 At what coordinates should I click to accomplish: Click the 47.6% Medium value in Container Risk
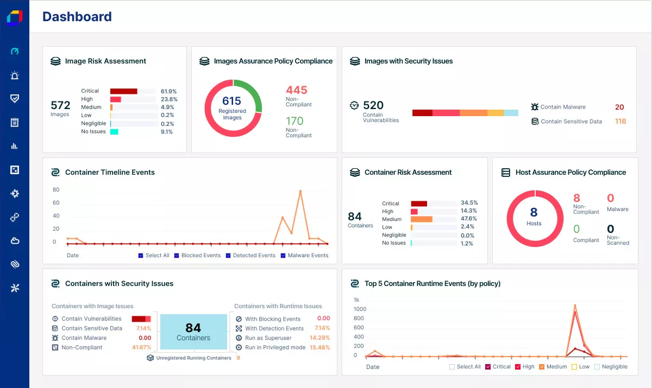pos(469,219)
